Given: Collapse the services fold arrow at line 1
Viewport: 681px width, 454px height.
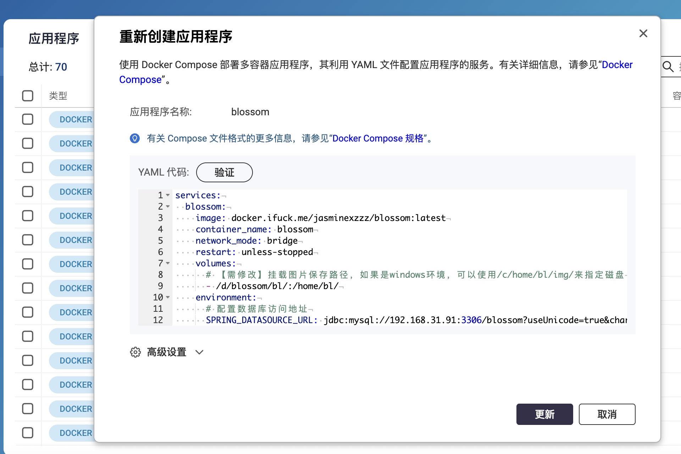Looking at the screenshot, I should pyautogui.click(x=168, y=195).
